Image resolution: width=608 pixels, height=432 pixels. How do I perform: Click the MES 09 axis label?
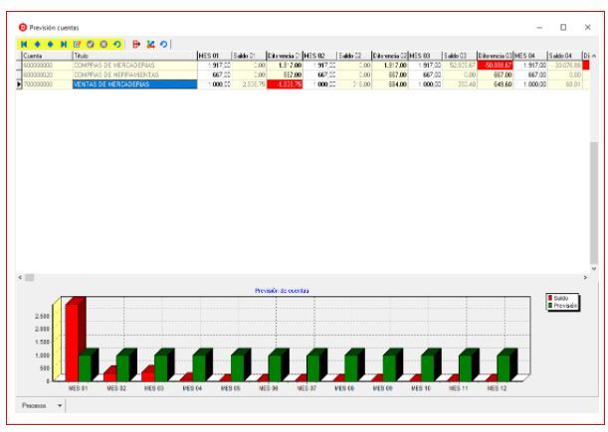[x=382, y=388]
